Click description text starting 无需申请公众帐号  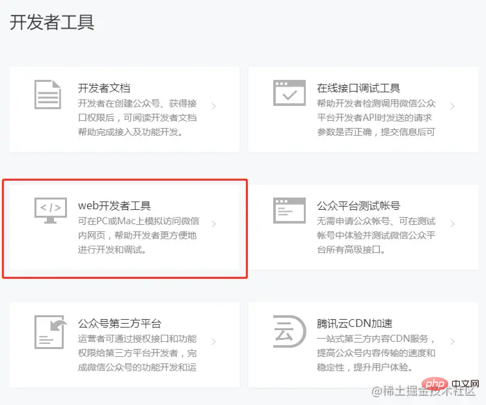[376, 235]
